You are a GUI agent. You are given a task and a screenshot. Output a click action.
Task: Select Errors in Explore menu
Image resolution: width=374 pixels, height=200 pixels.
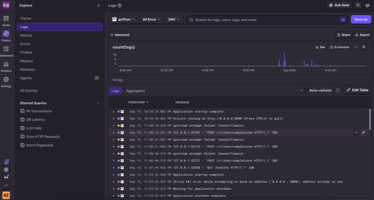click(60, 44)
